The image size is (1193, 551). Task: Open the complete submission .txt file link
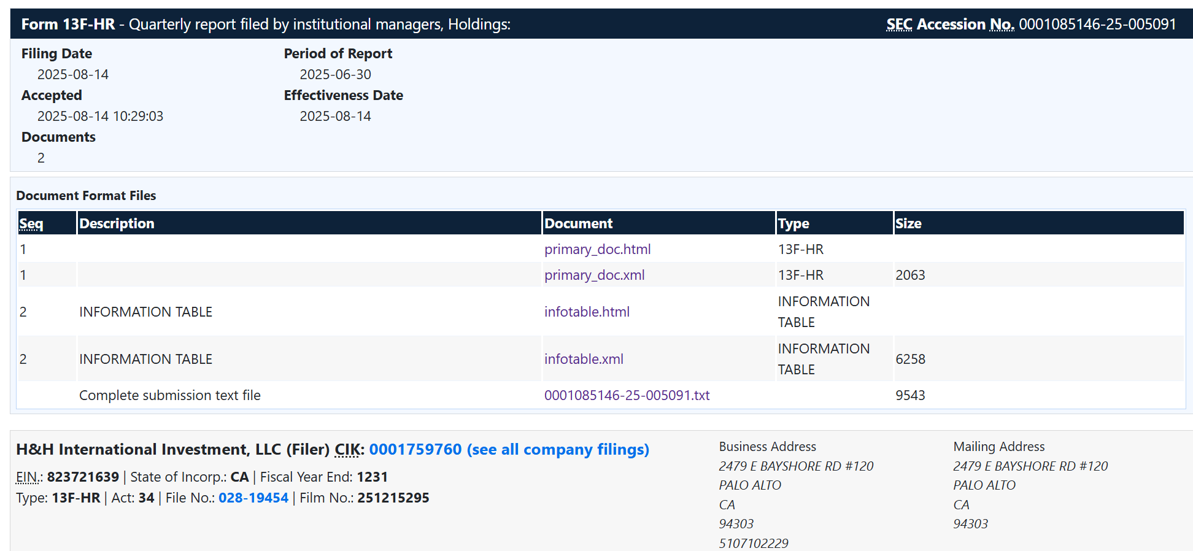pos(627,395)
